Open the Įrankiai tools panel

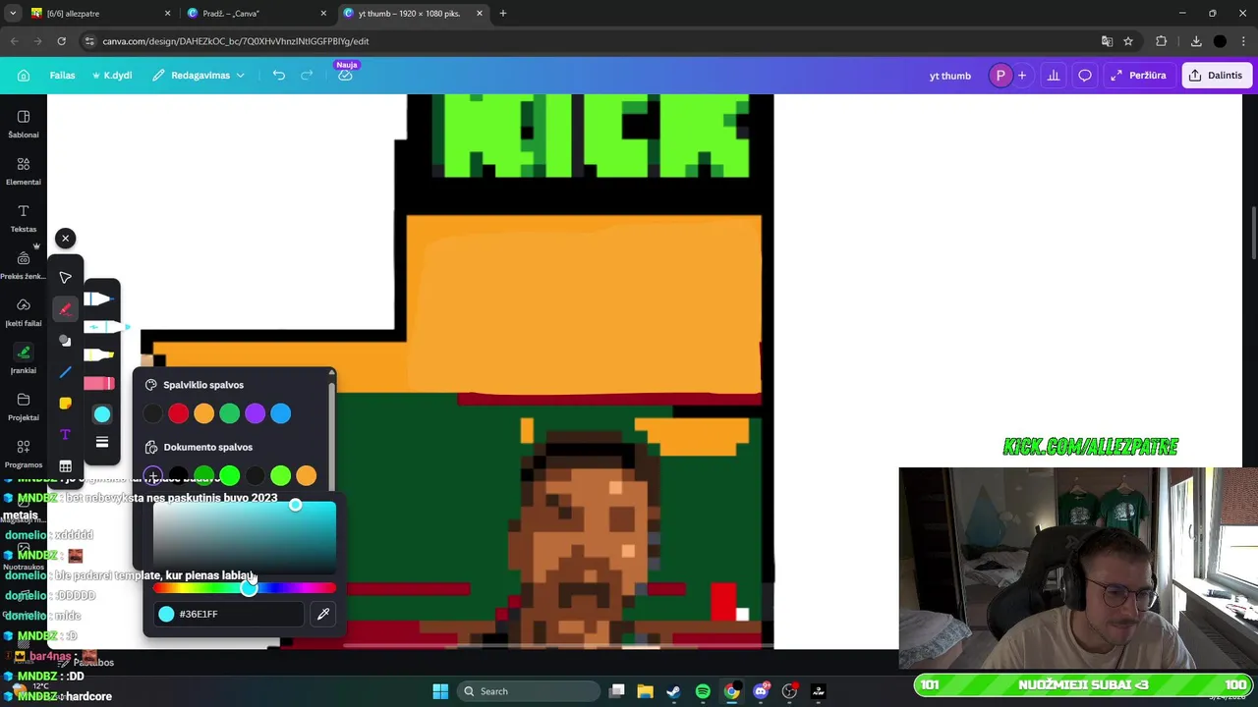point(24,359)
